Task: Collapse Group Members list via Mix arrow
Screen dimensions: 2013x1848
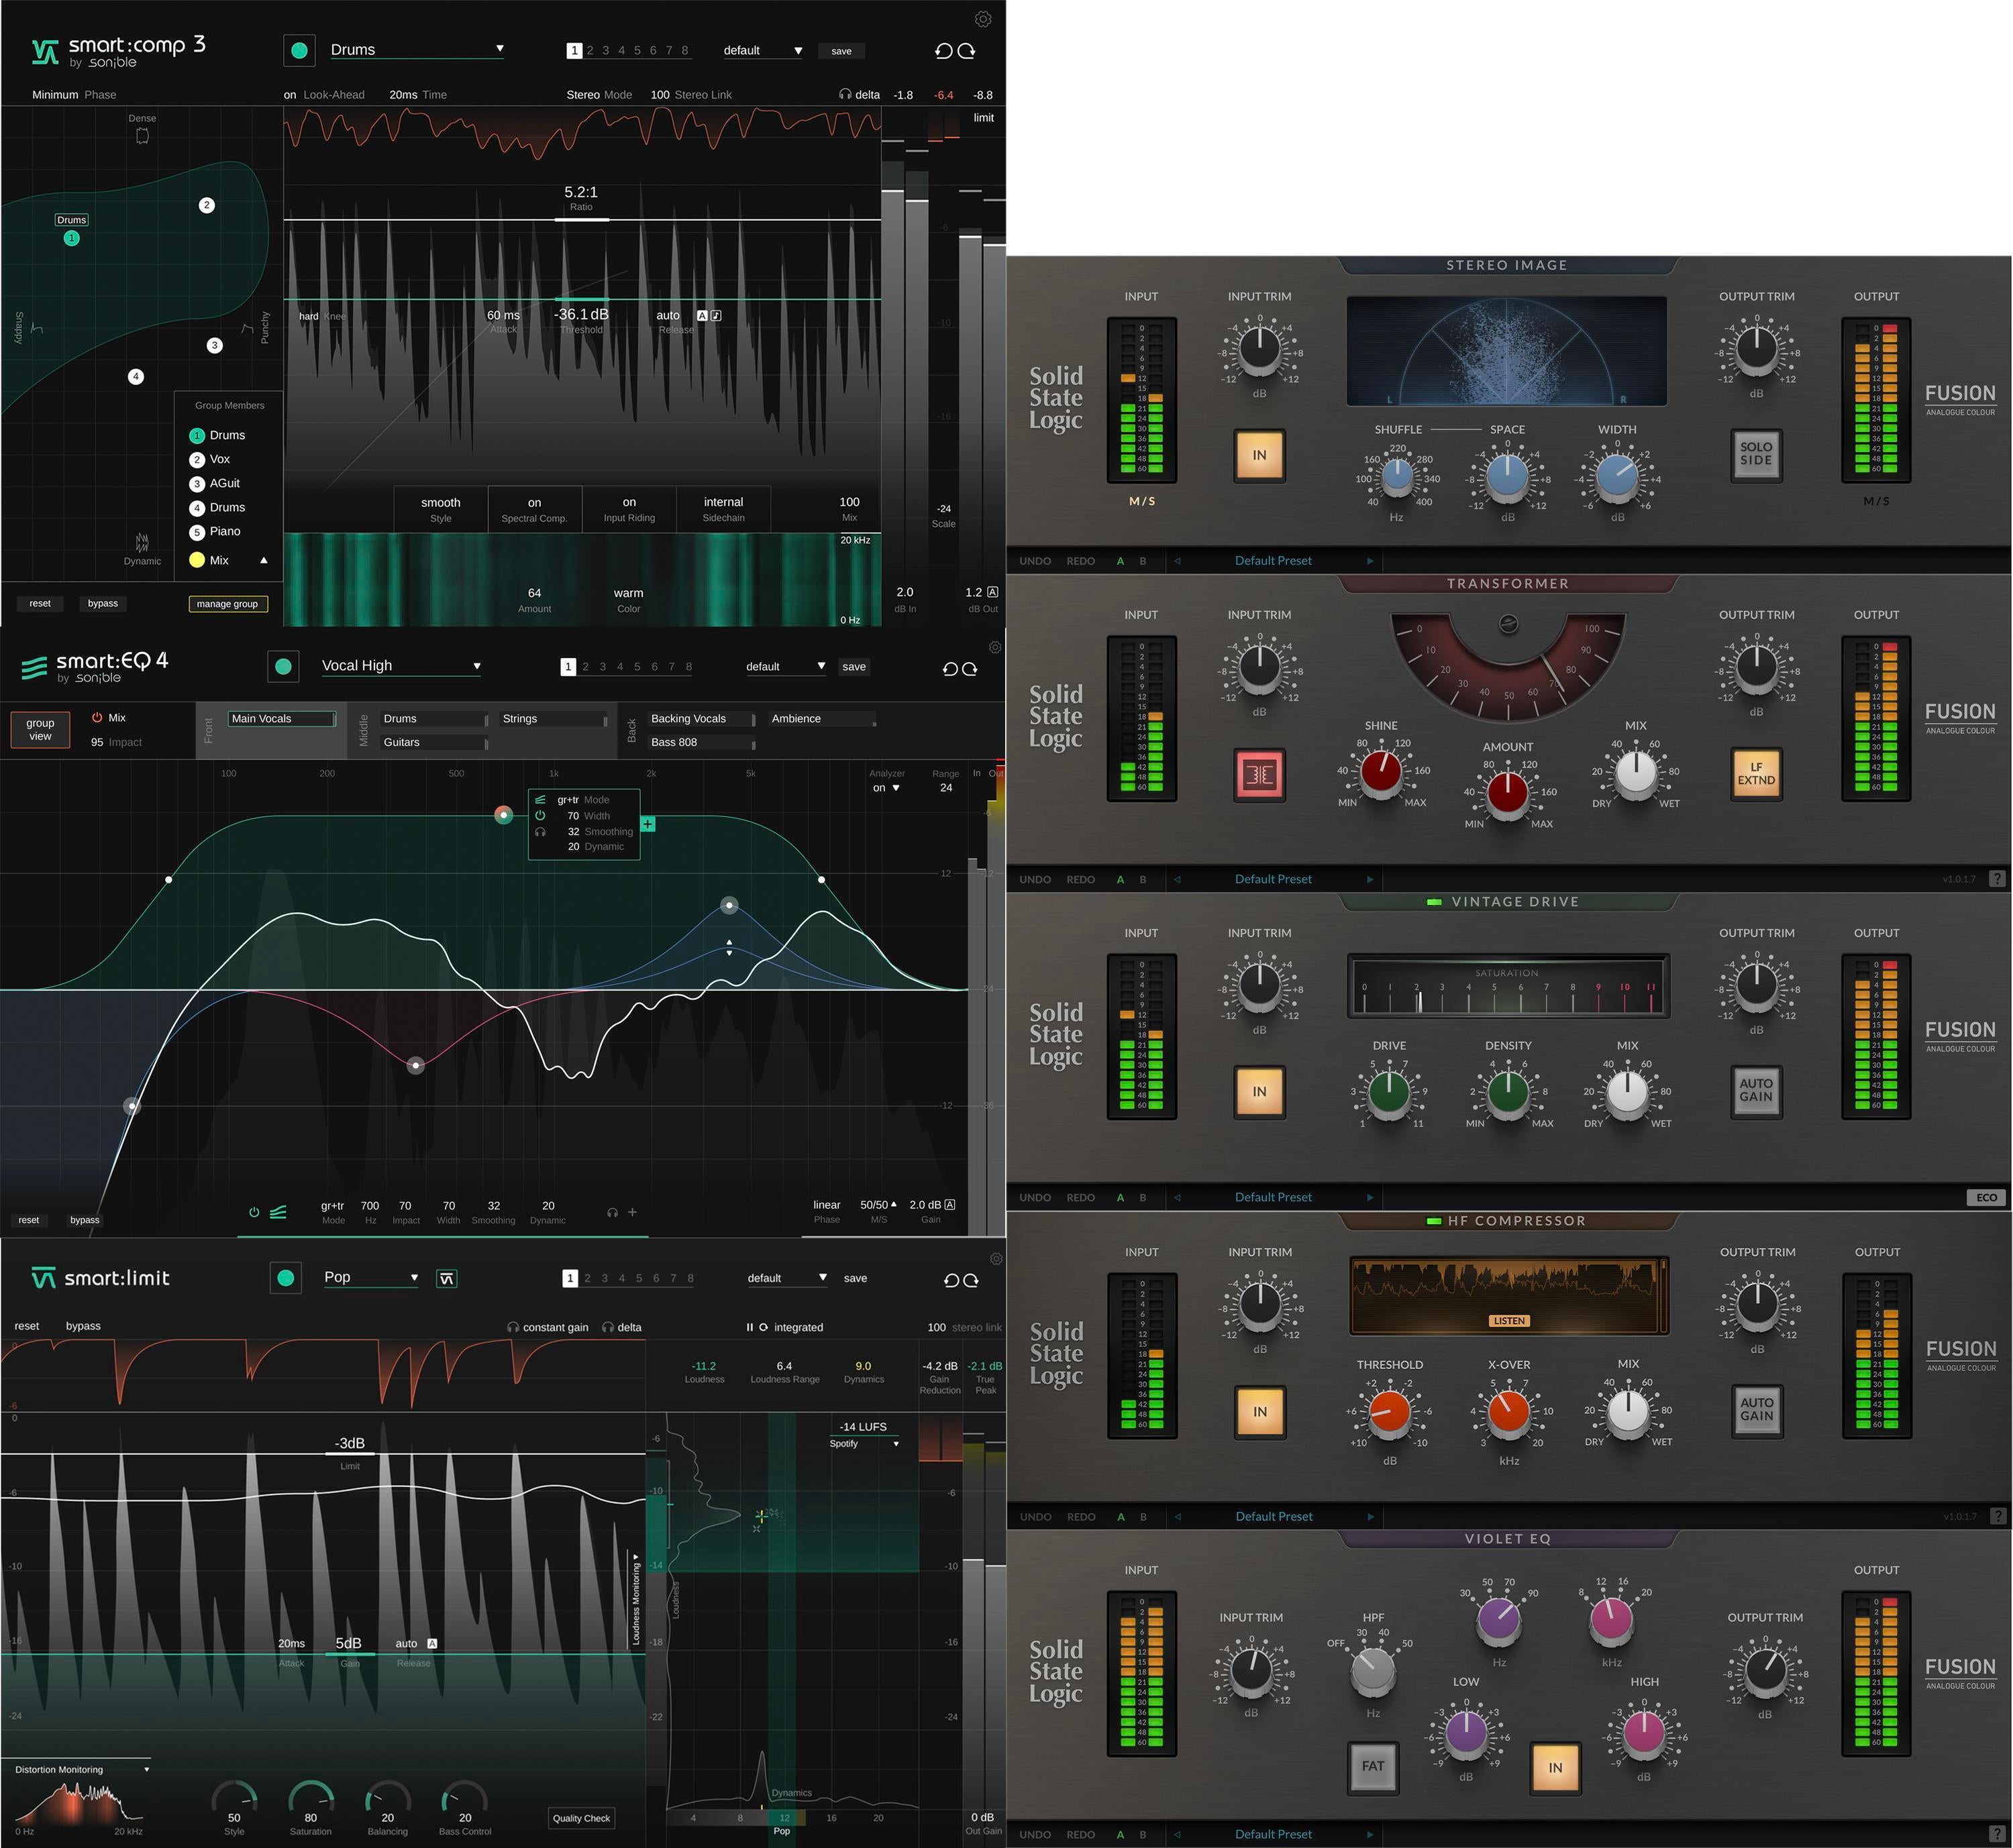Action: click(x=264, y=561)
